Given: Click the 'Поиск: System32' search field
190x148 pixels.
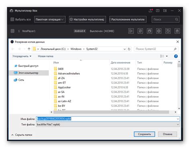Looking at the screenshot, I should point(156,49).
